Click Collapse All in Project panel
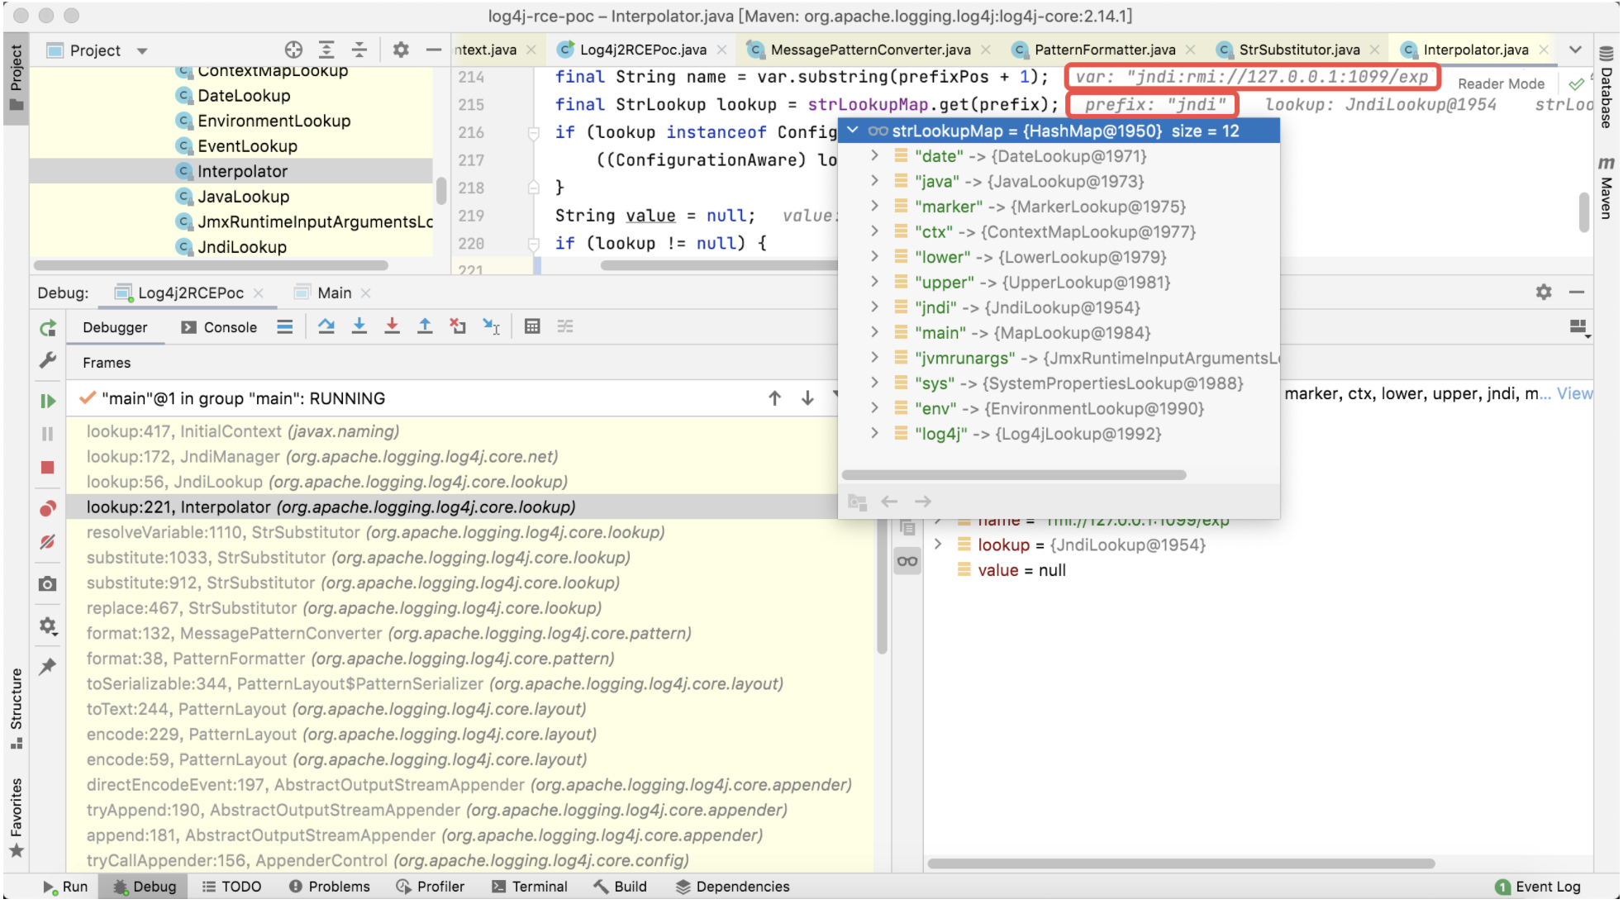Image resolution: width=1623 pixels, height=904 pixels. (359, 50)
